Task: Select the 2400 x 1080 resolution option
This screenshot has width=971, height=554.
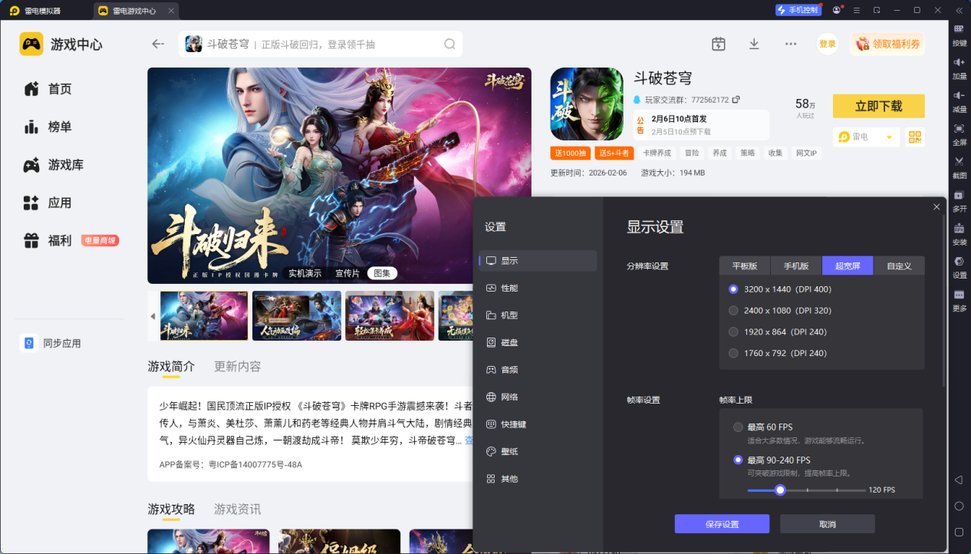Action: [781, 311]
